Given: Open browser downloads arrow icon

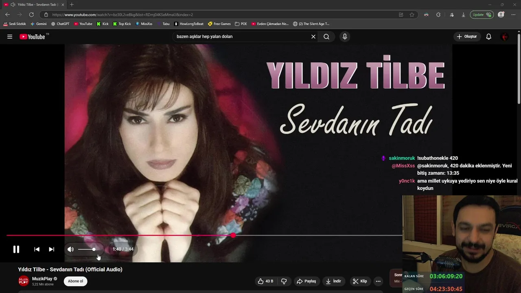Looking at the screenshot, I should 463,15.
